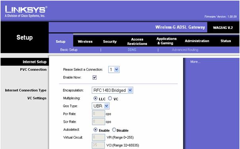This screenshot has height=149, width=240.
Task: Click the Wireless-G ADSL Gateway title
Action: [x=180, y=27]
